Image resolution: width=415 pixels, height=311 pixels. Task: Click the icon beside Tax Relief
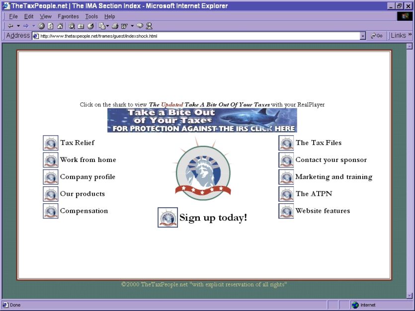coord(51,143)
